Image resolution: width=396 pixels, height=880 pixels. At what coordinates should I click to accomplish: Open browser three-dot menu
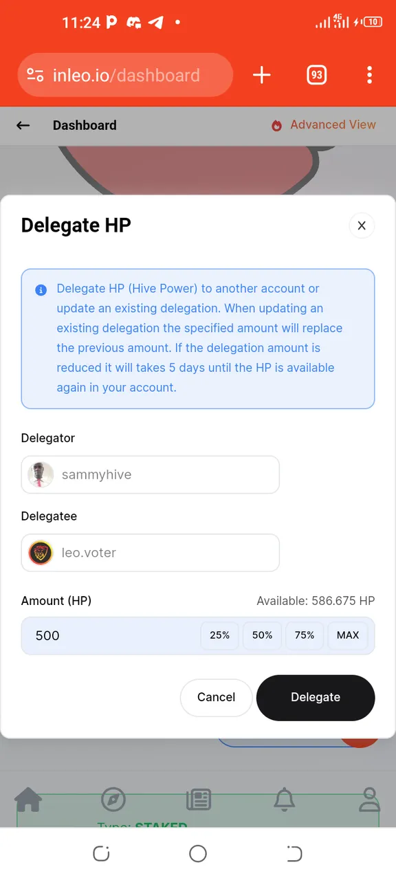click(370, 76)
